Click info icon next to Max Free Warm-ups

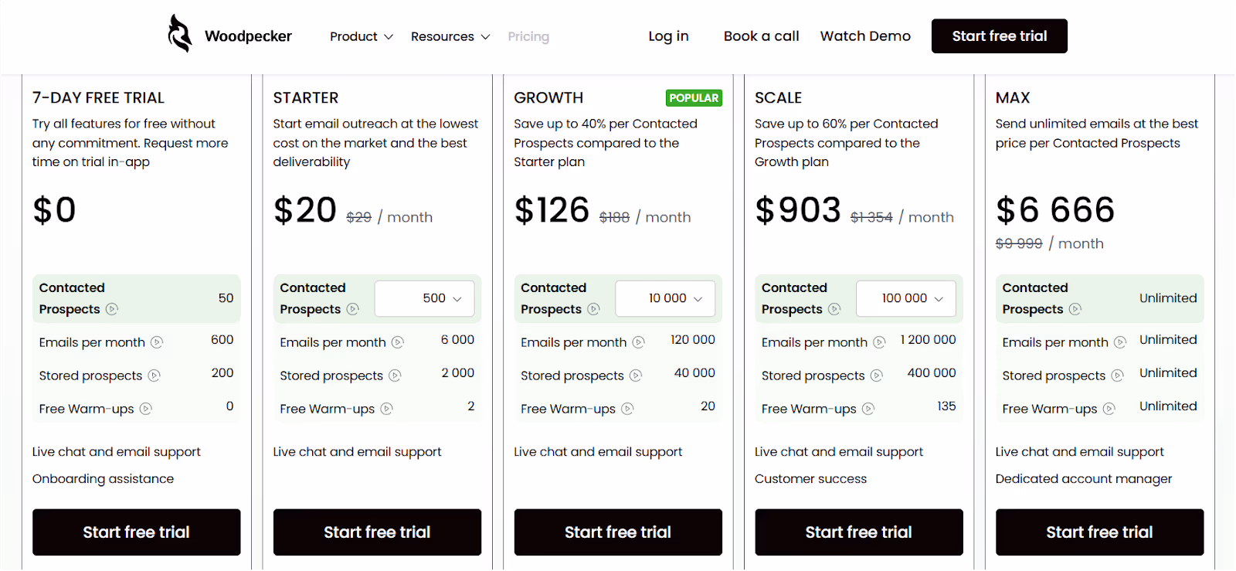1109,409
